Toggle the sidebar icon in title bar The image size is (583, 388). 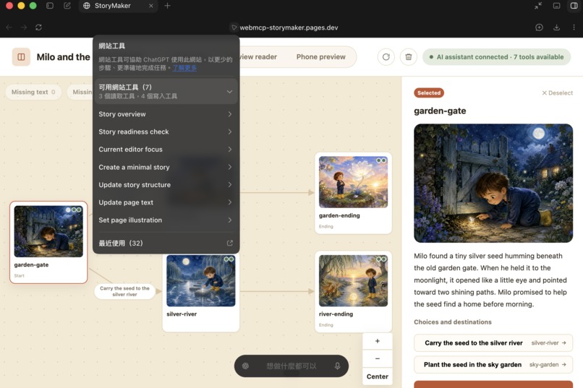50,6
